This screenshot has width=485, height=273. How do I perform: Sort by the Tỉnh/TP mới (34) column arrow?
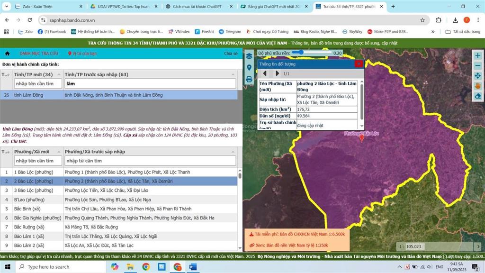tap(59, 74)
